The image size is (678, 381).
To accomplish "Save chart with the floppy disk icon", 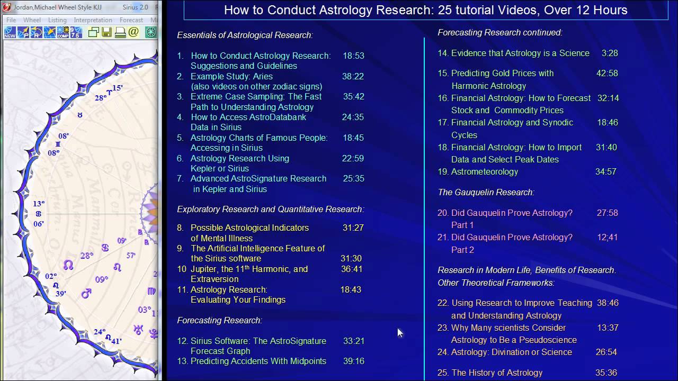I will (x=107, y=32).
